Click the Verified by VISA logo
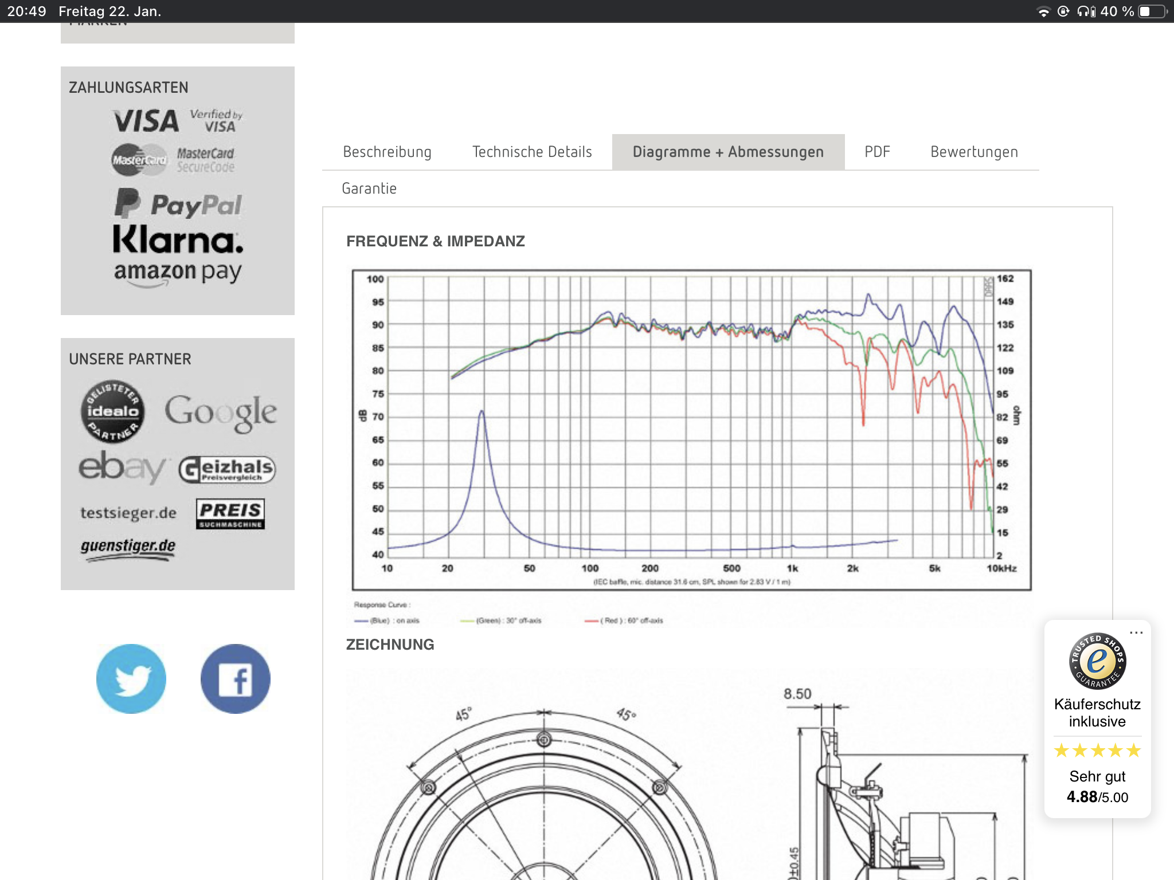Screen dimensions: 1174x880 pos(217,120)
